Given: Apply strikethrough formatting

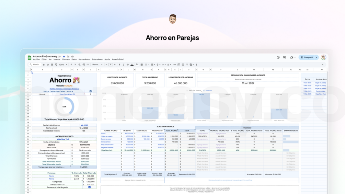Looking at the screenshot, I should point(128,65).
